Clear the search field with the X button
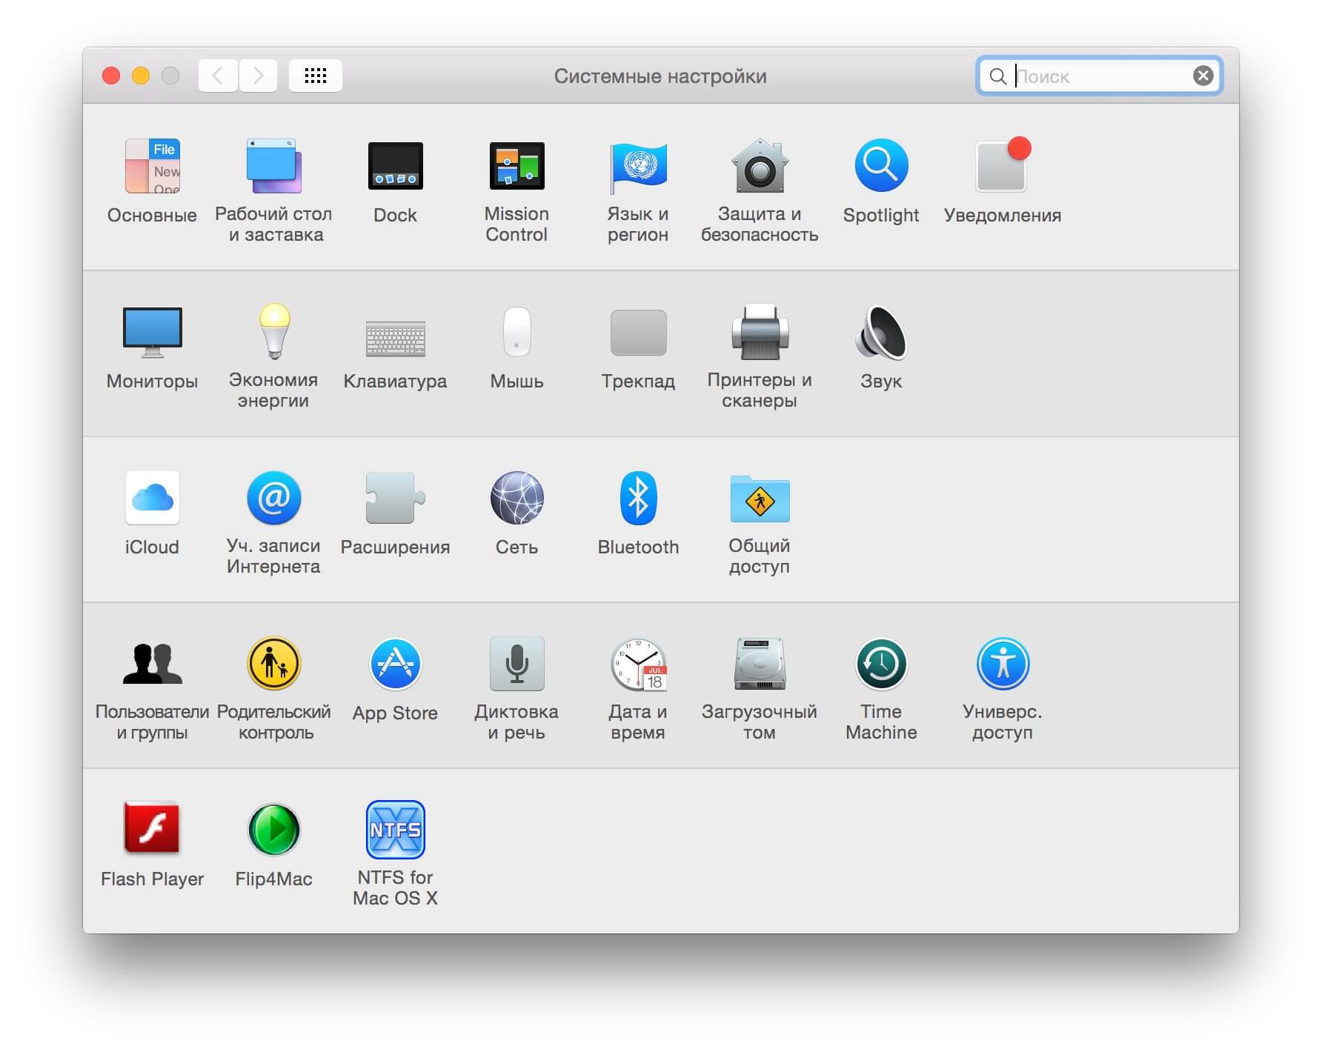 [x=1203, y=76]
